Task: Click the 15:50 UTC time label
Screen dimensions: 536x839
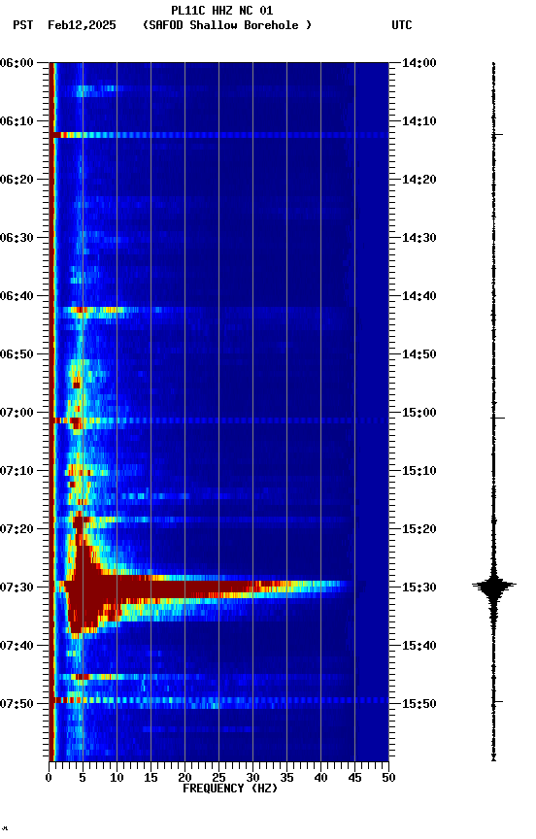Action: point(419,704)
